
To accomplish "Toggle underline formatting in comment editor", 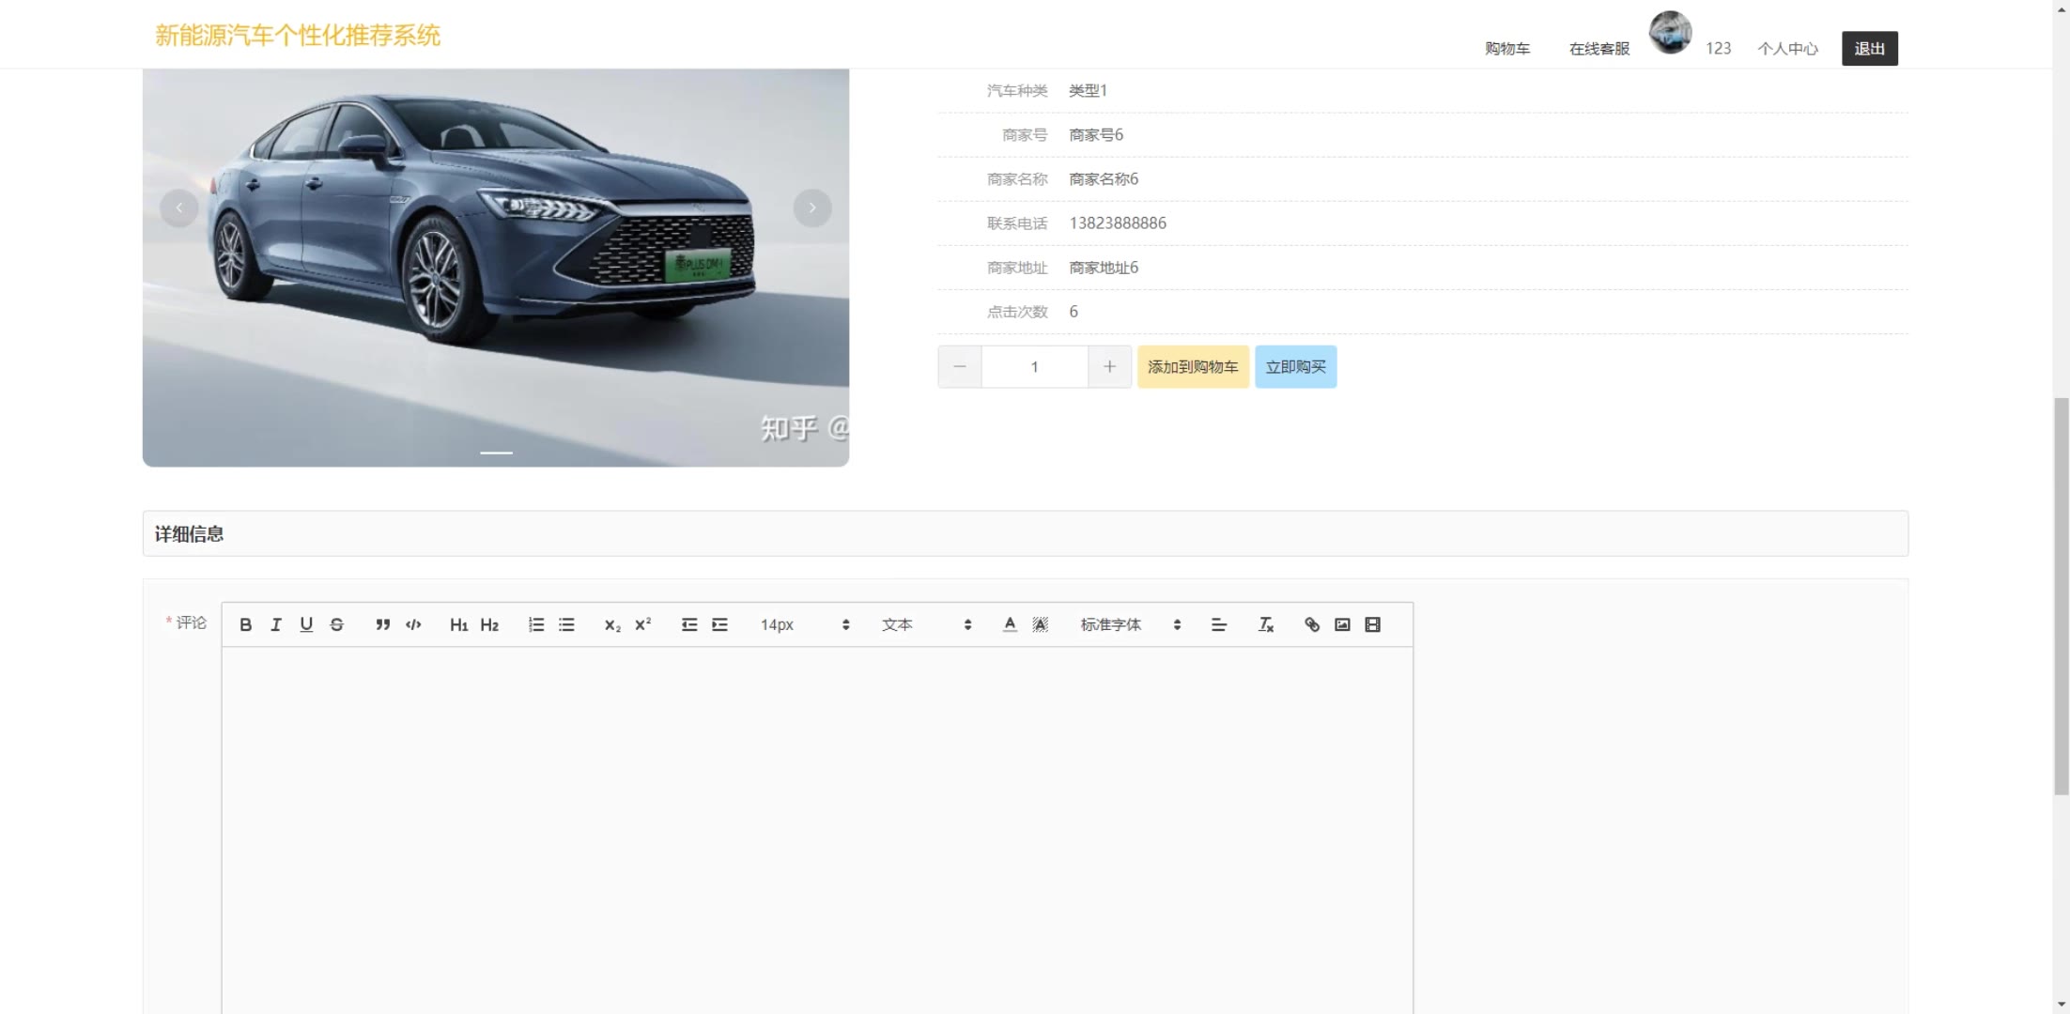I will click(x=306, y=624).
